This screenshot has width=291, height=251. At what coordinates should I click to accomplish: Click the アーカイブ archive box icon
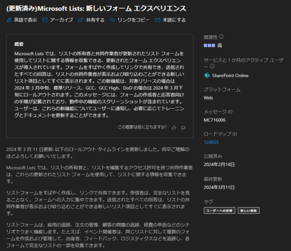45,20
